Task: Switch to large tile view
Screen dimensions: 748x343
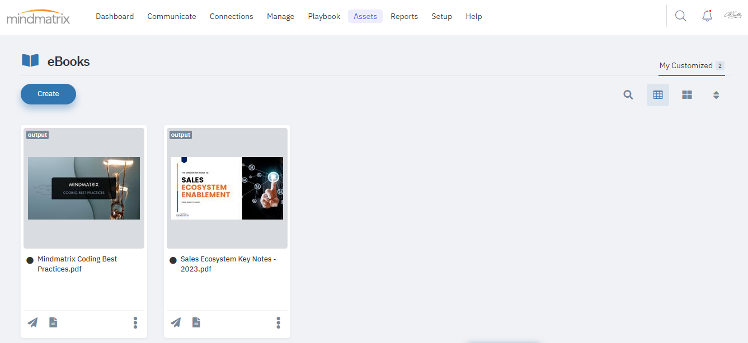Action: click(x=687, y=95)
